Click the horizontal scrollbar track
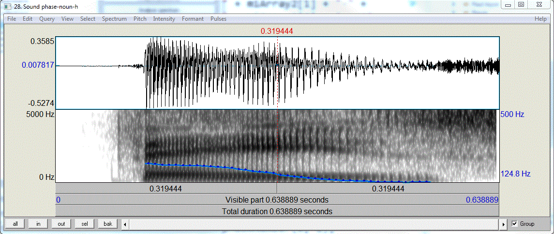The image size is (554, 234). point(314,224)
